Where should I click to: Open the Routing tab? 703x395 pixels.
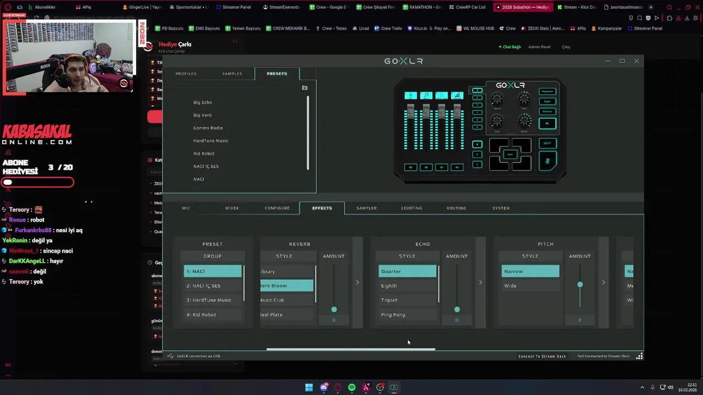click(456, 208)
